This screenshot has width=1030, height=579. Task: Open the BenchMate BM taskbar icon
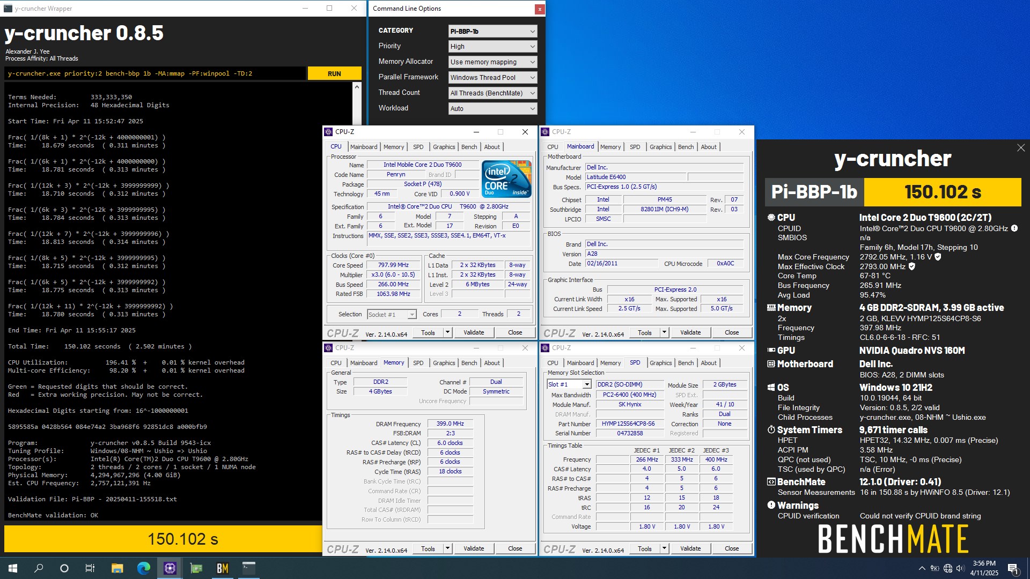[x=223, y=568]
